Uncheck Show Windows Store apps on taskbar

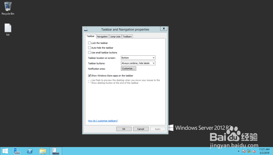[90, 75]
